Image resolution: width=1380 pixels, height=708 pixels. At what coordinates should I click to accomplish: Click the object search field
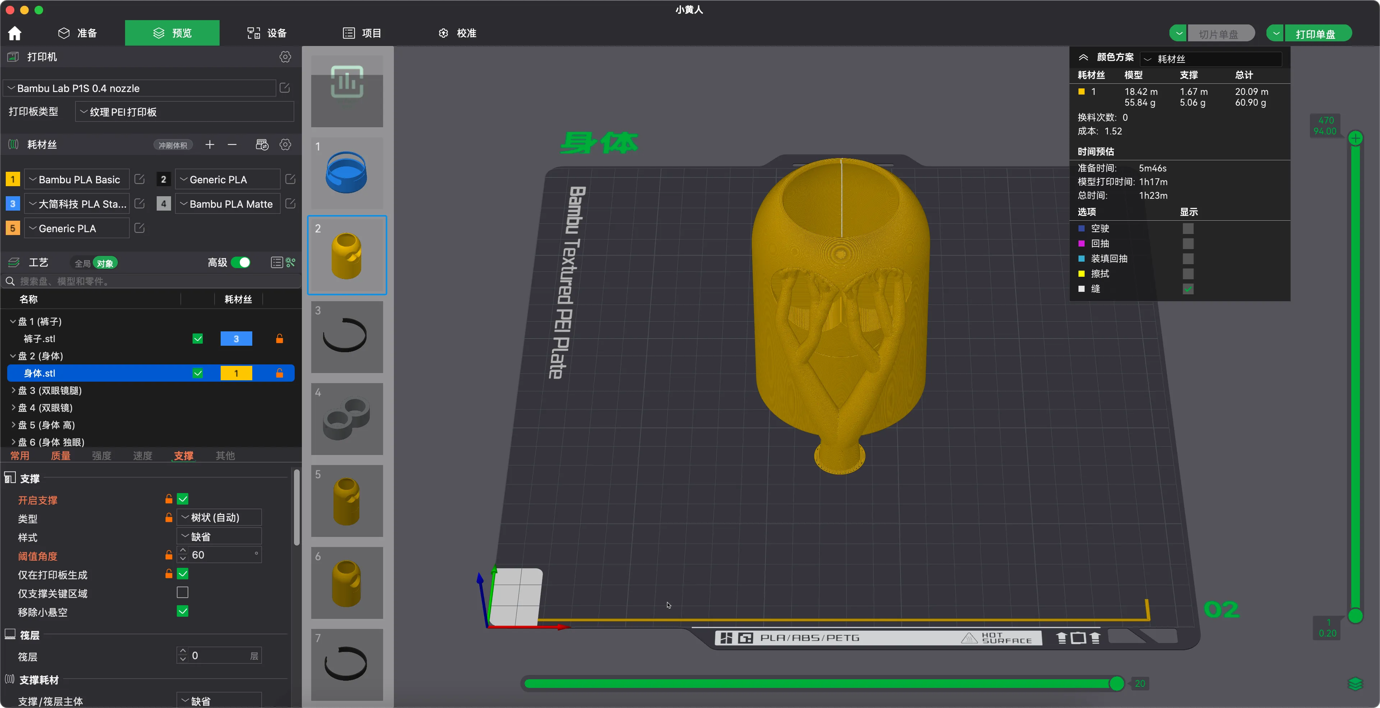pos(151,281)
